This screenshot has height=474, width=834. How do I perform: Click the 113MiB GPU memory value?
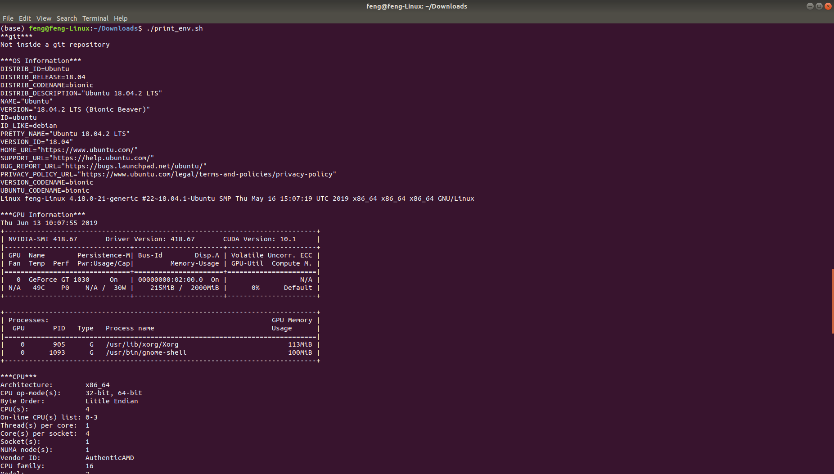pyautogui.click(x=300, y=344)
